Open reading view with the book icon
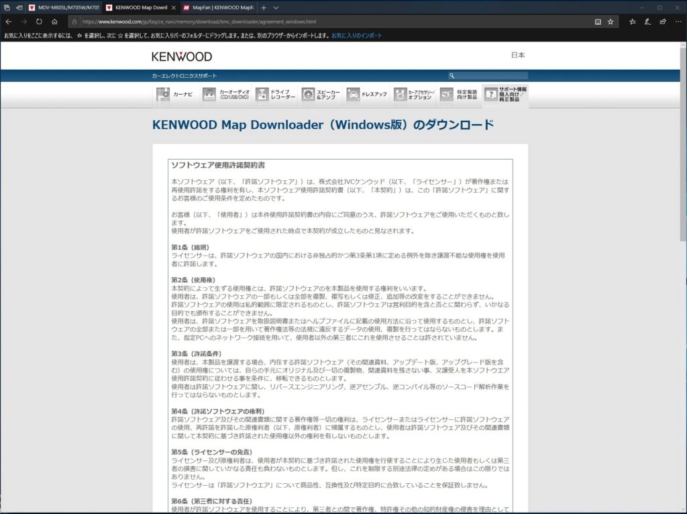Screen dimensions: 687x514 598,21
